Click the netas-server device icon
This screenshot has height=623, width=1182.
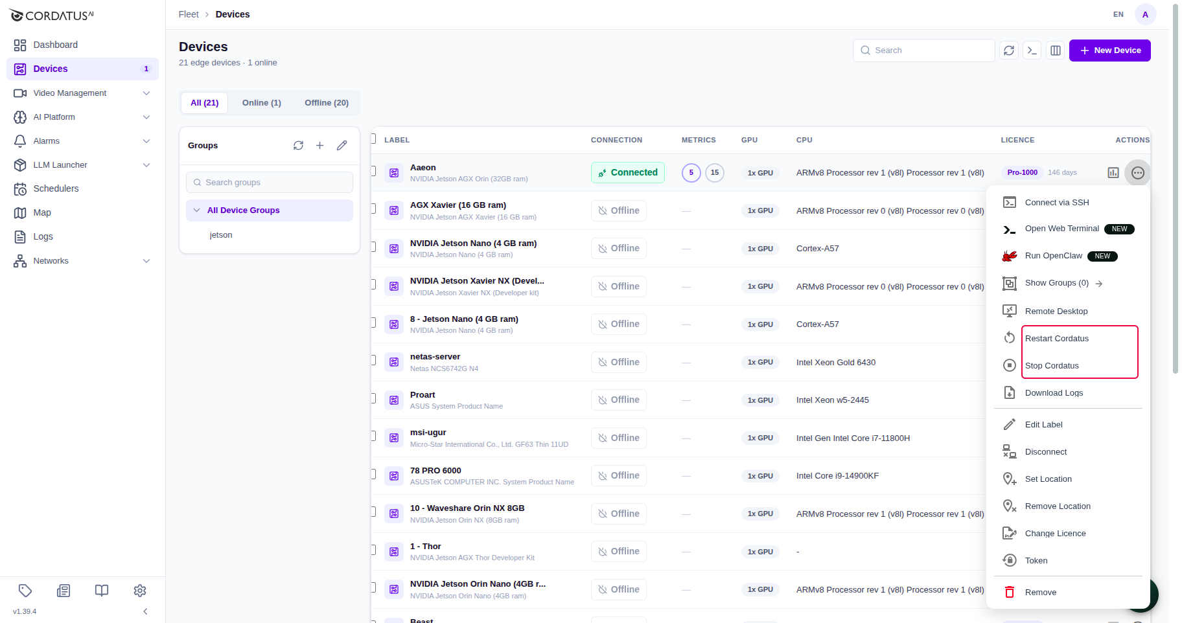click(394, 363)
